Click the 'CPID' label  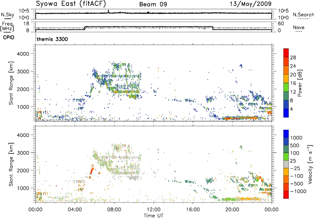click(x=9, y=37)
